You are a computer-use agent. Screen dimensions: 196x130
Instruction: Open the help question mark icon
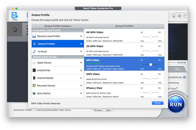pos(185,16)
